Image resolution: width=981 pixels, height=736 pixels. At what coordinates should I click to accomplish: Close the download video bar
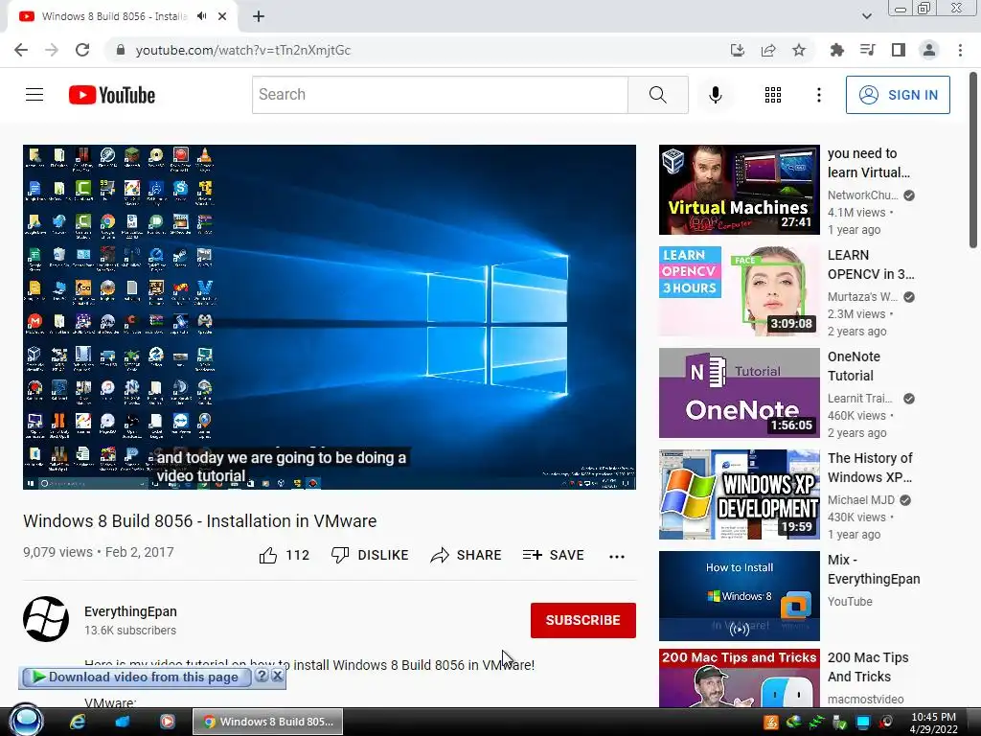[278, 676]
